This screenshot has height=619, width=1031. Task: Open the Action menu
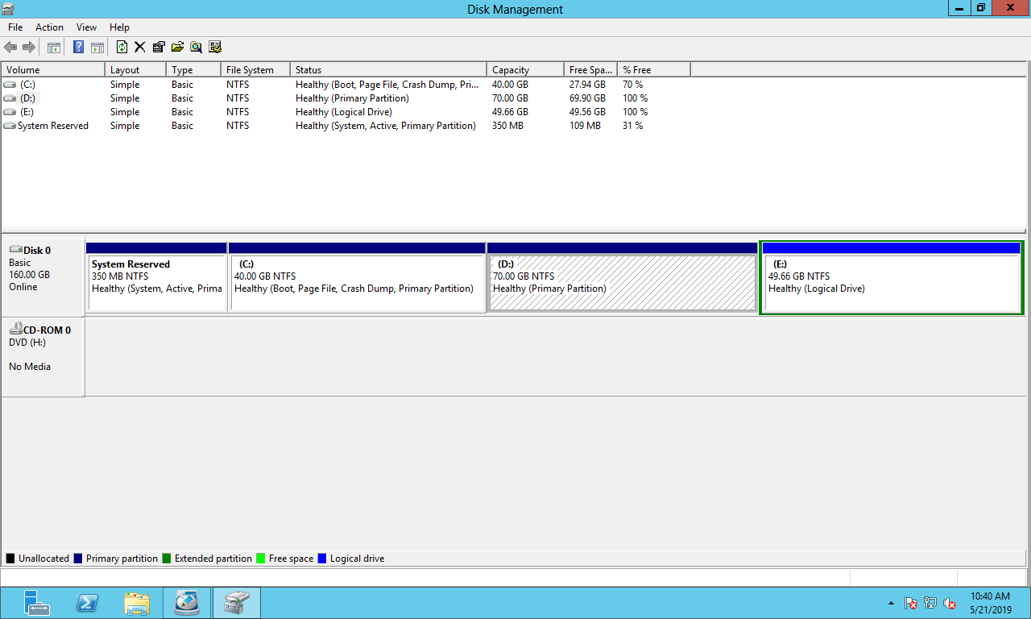[x=49, y=27]
